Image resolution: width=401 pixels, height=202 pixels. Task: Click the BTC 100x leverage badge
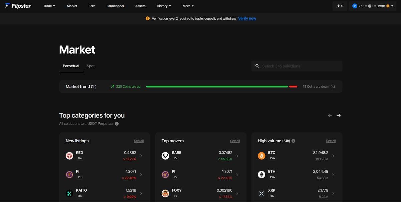[272, 159]
